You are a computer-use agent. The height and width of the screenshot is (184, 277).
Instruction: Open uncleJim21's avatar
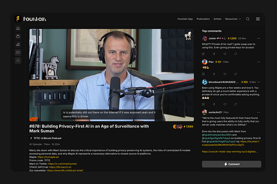(205, 112)
